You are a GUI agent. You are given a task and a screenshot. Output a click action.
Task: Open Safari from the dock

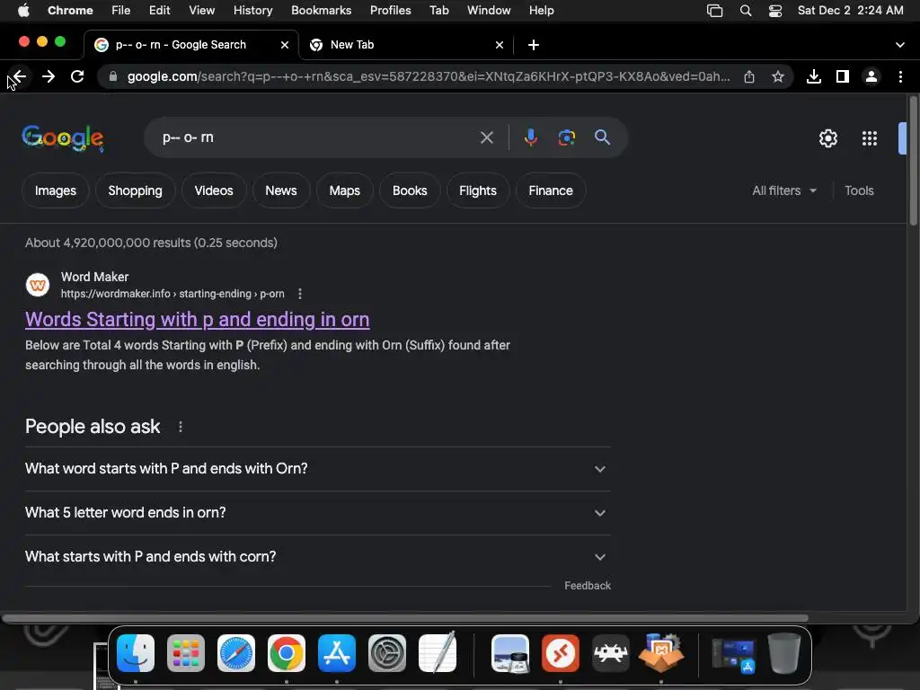(x=236, y=653)
